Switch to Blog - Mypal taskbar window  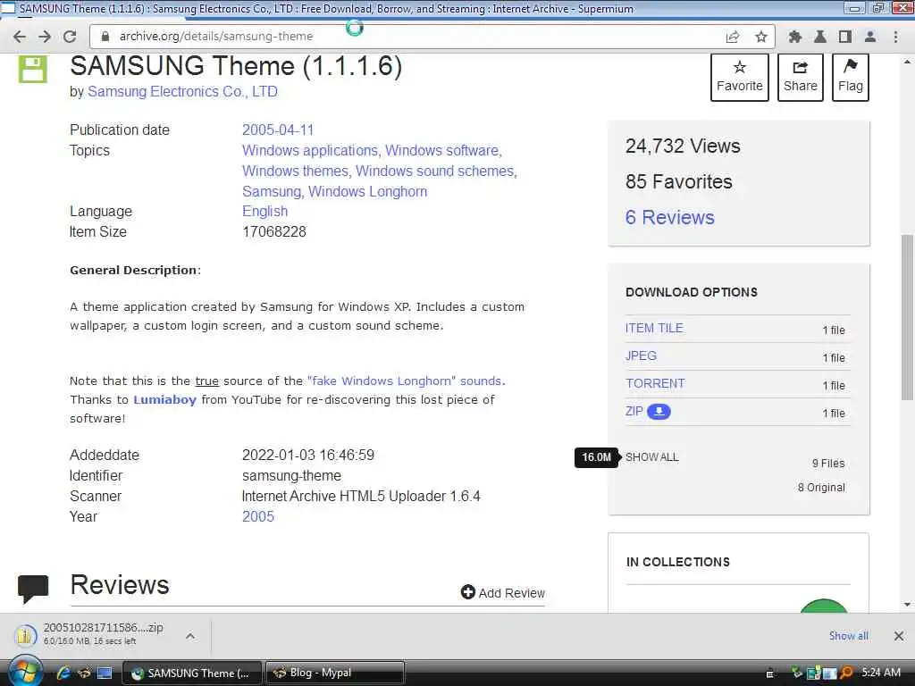pyautogui.click(x=334, y=673)
